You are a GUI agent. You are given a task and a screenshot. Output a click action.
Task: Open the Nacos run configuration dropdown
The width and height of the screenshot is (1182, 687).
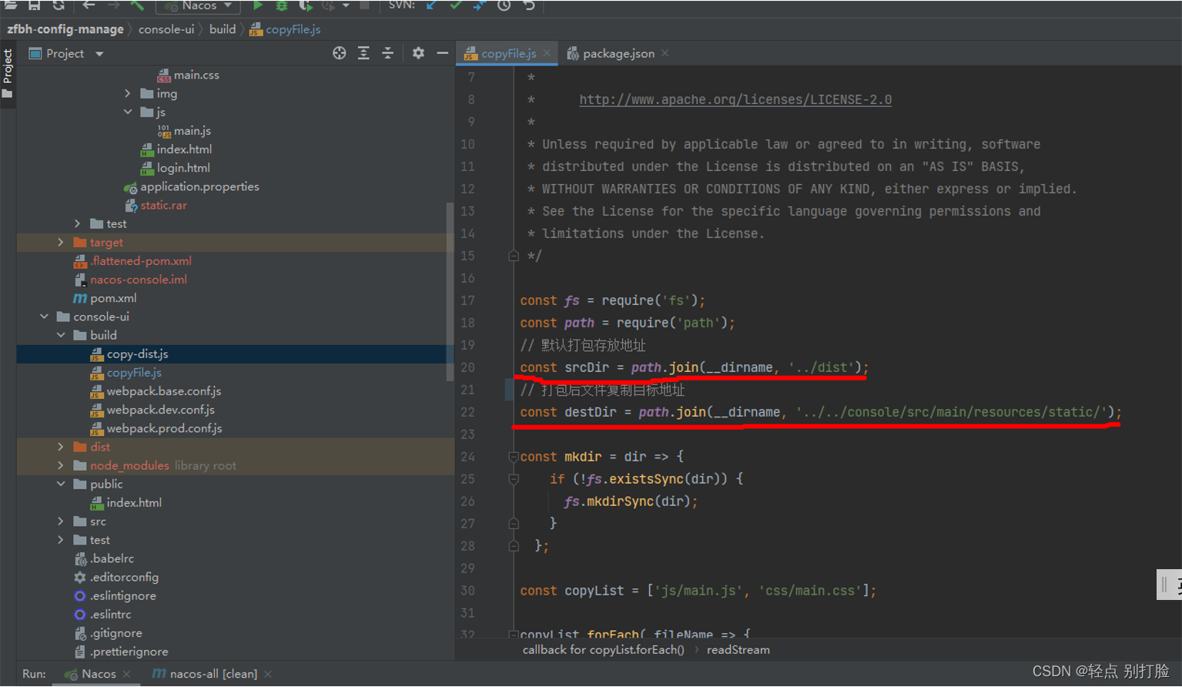[x=199, y=5]
